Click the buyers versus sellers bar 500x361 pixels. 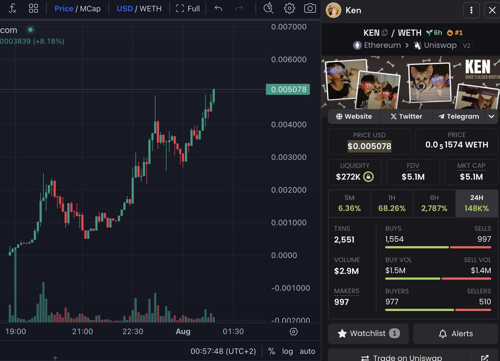(x=438, y=310)
